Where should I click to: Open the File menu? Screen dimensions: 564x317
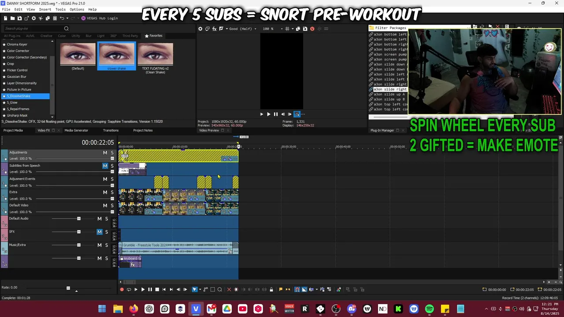[6, 9]
